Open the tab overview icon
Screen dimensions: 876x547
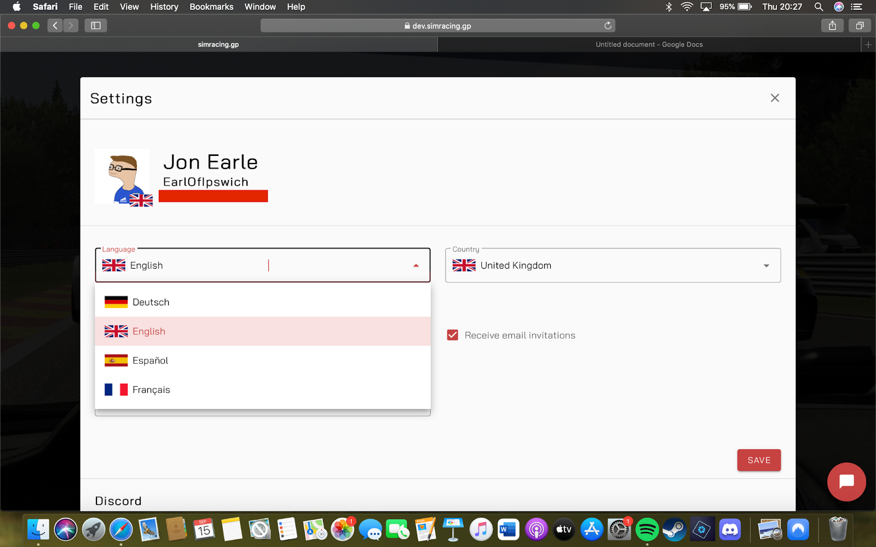coord(860,26)
